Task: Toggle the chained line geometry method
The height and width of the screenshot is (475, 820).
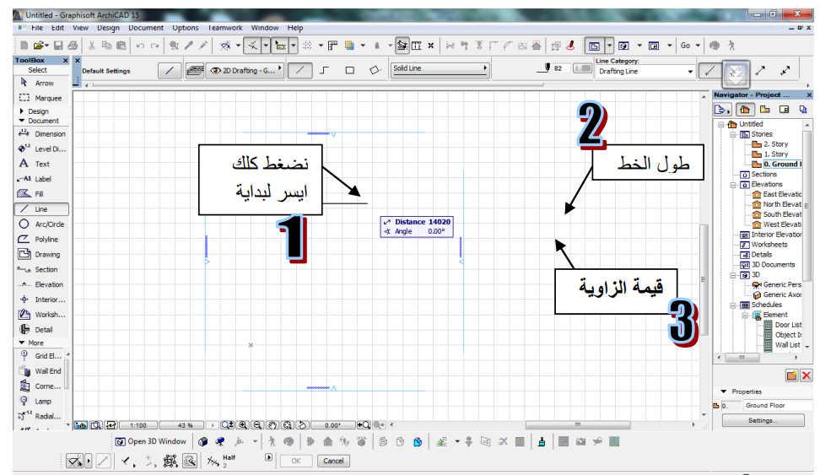Action: pos(325,71)
